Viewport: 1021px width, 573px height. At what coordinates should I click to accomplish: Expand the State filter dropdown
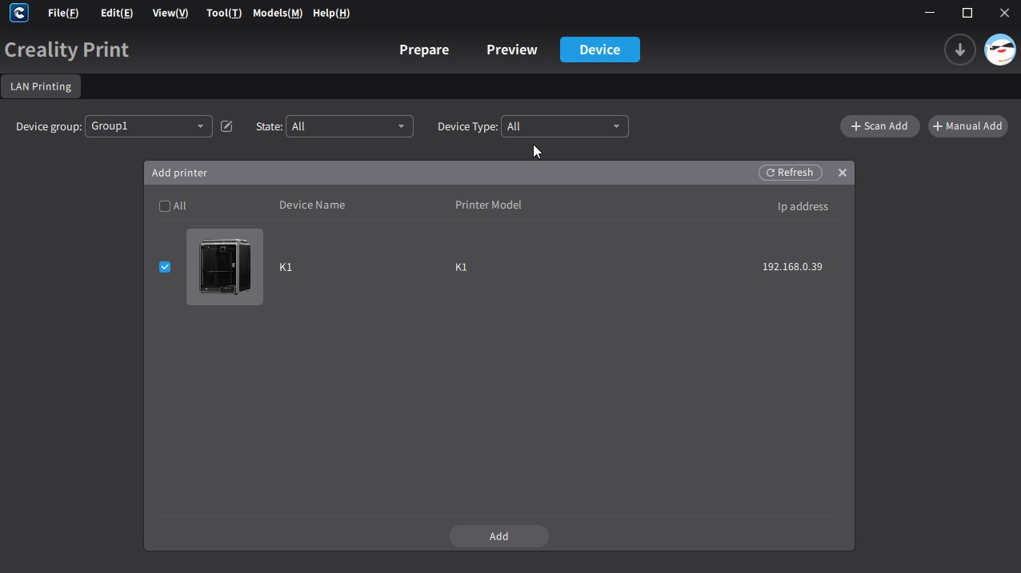click(349, 126)
